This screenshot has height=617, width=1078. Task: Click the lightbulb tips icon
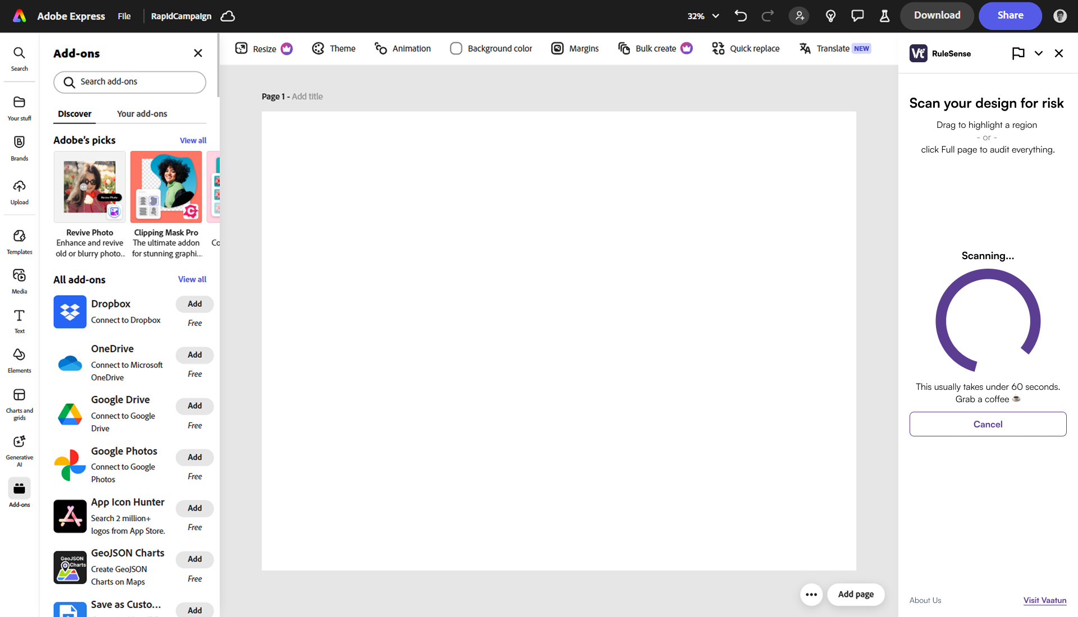pos(830,16)
